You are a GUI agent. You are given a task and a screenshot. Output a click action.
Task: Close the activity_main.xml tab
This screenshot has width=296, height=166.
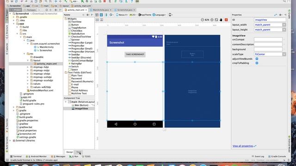pyautogui.click(x=86, y=10)
